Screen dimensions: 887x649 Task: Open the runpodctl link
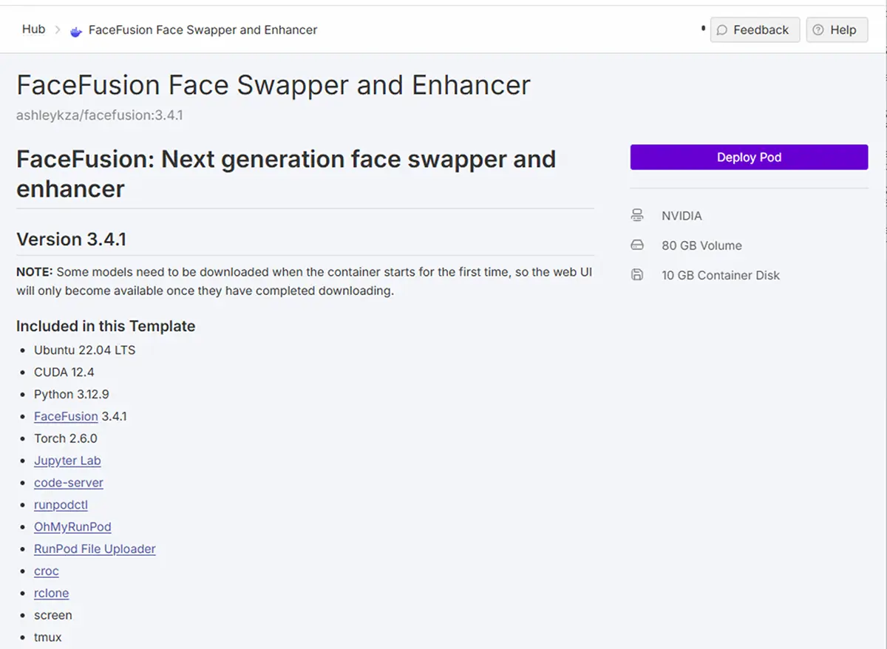click(61, 505)
